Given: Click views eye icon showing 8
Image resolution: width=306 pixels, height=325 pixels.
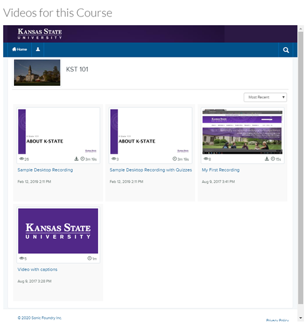Looking at the screenshot, I should 206,159.
